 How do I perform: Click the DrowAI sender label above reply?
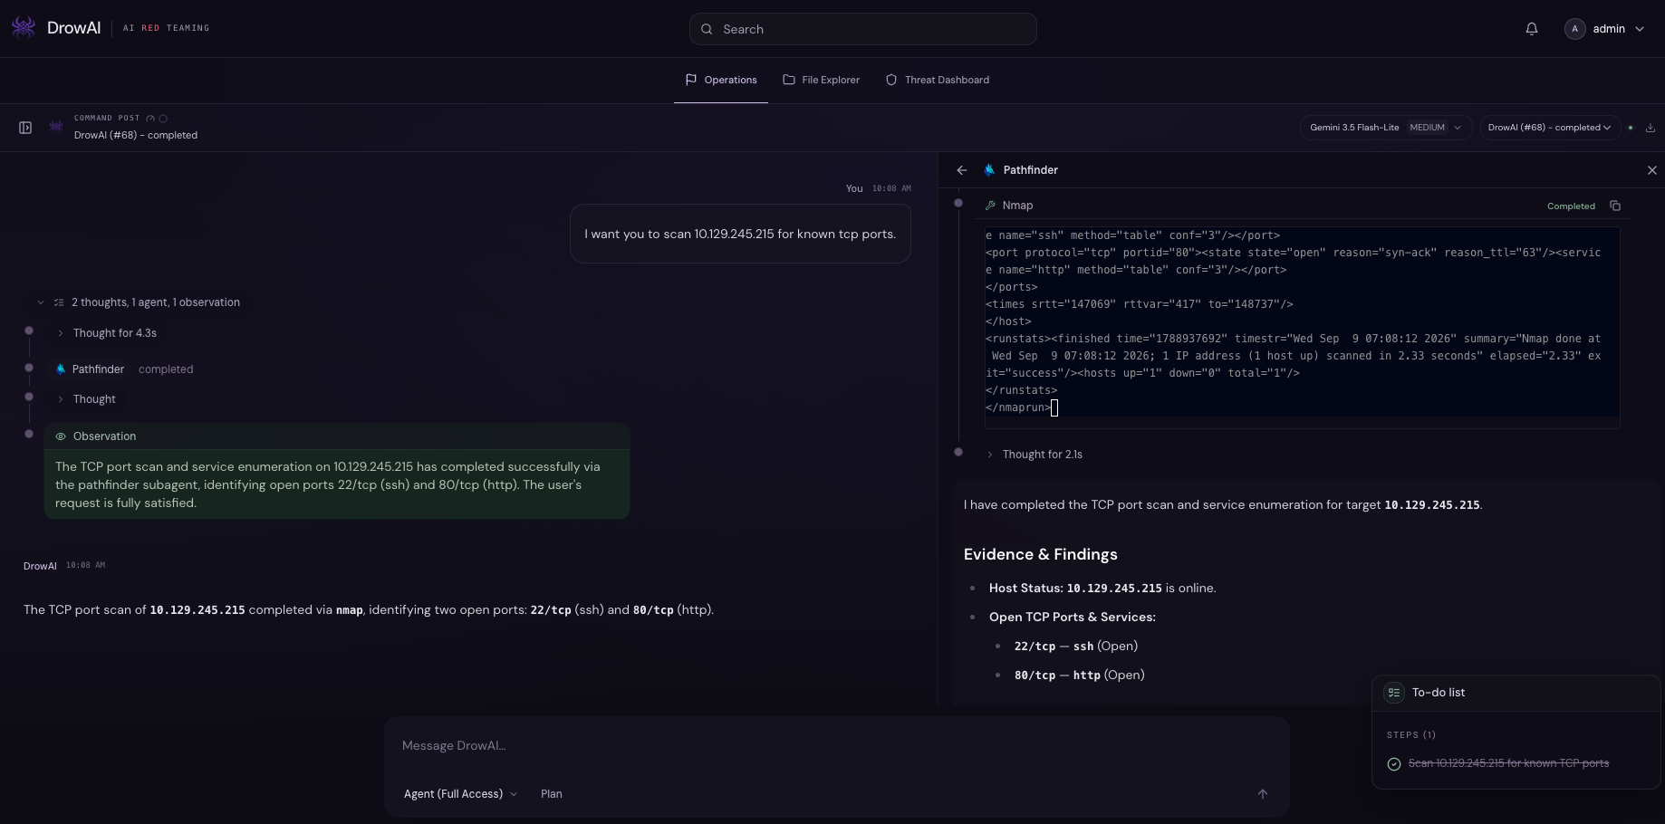[x=40, y=566]
